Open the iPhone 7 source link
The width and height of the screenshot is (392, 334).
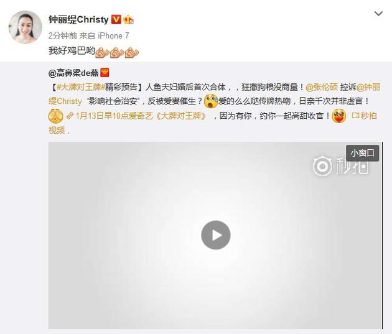tap(113, 35)
